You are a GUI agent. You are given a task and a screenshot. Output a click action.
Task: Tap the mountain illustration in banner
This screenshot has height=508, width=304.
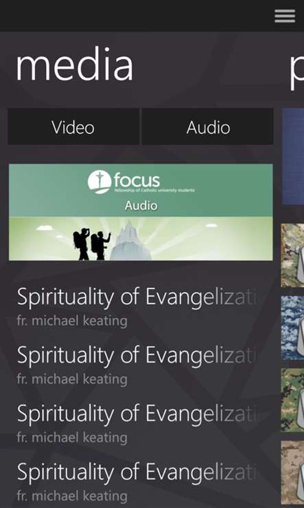(x=131, y=241)
